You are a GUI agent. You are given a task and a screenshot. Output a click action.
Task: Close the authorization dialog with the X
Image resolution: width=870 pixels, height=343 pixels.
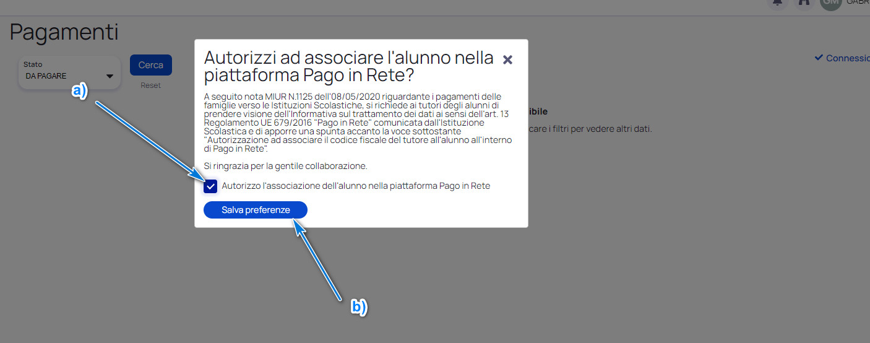tap(507, 59)
